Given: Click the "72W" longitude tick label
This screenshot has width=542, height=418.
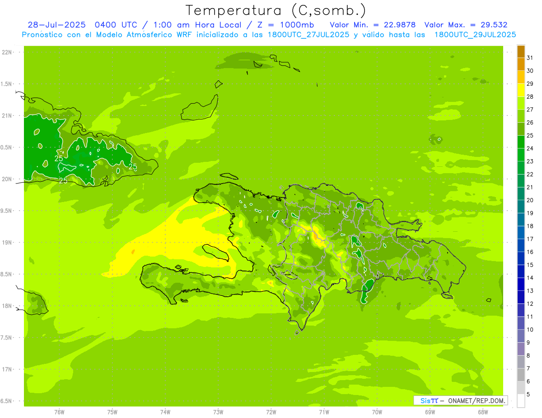Looking at the screenshot, I should pos(271,412).
